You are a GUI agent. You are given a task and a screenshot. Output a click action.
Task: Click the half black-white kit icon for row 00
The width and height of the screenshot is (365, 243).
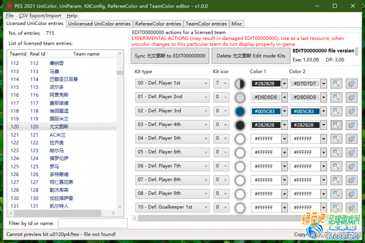[x=240, y=84]
